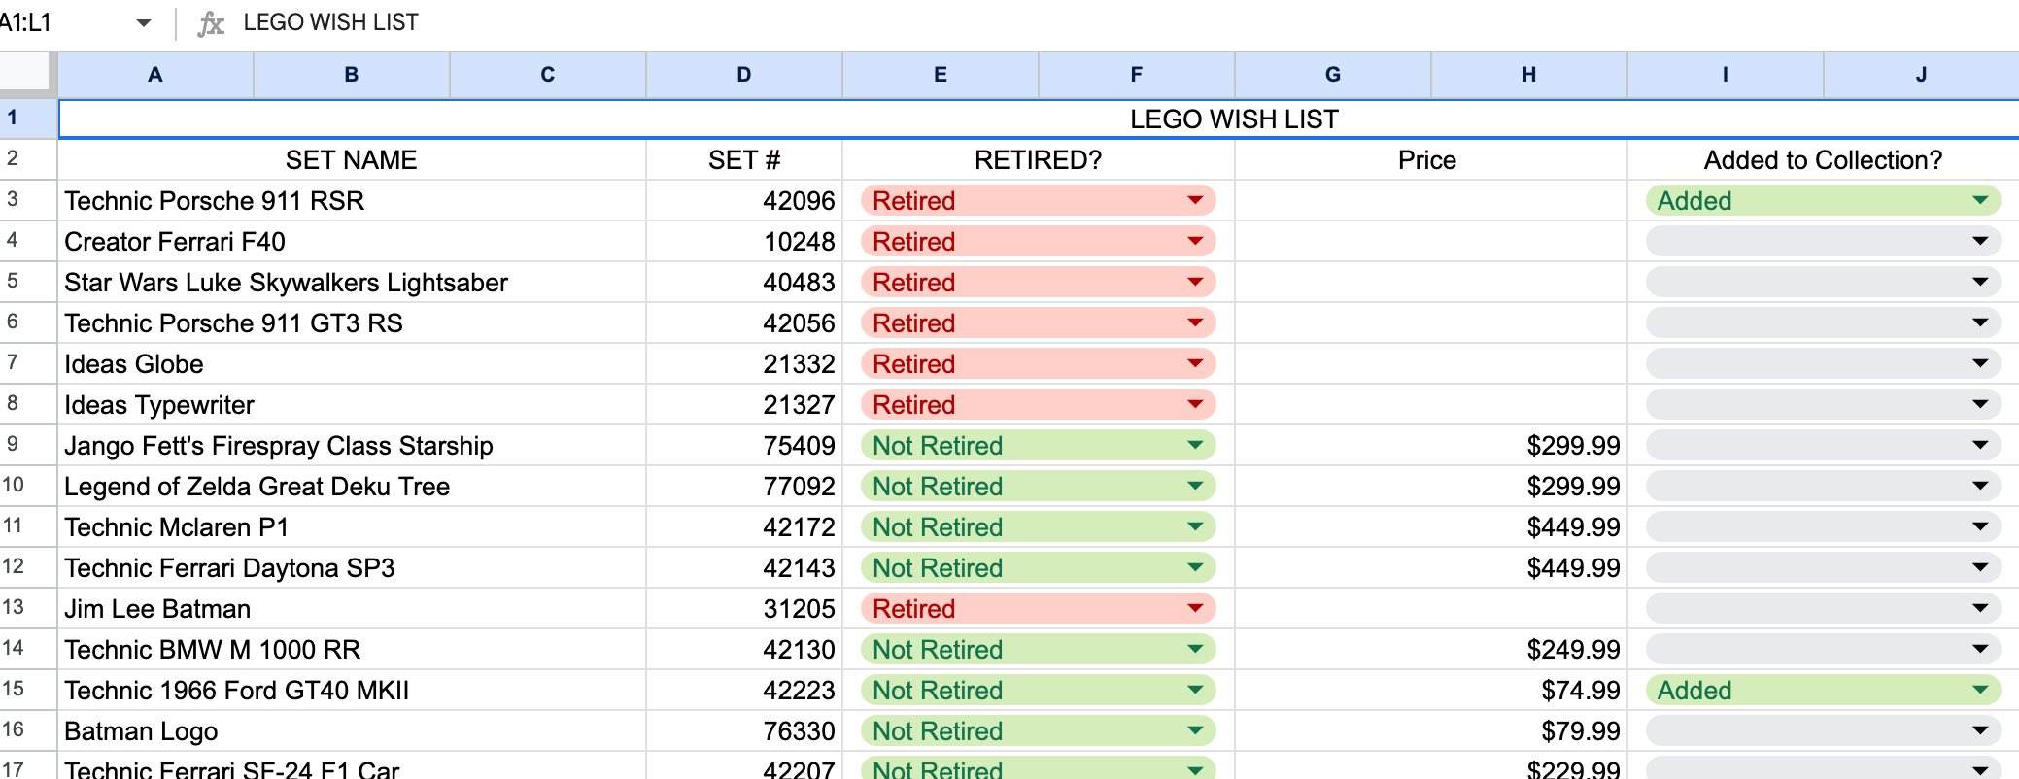Click the select-all corner box
The image size is (2019, 779).
(x=25, y=73)
